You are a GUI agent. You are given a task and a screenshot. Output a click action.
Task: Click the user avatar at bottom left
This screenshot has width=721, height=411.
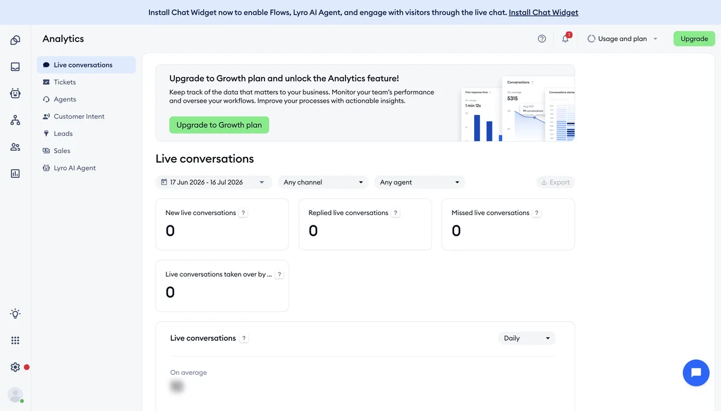click(x=15, y=395)
